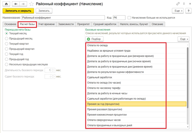Image resolution: width=194 pixels, height=133 pixels.
Task: Click the green plus Подбор button
Action: (94, 39)
